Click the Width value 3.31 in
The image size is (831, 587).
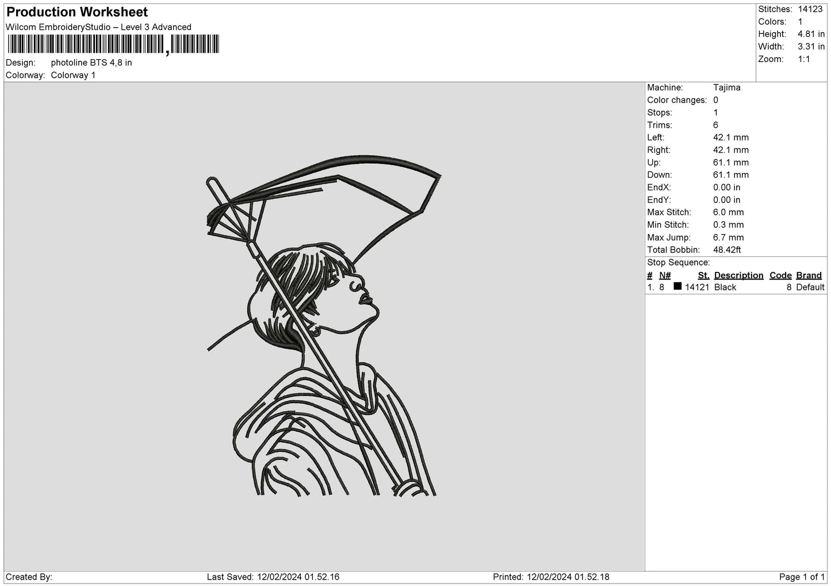tap(811, 47)
